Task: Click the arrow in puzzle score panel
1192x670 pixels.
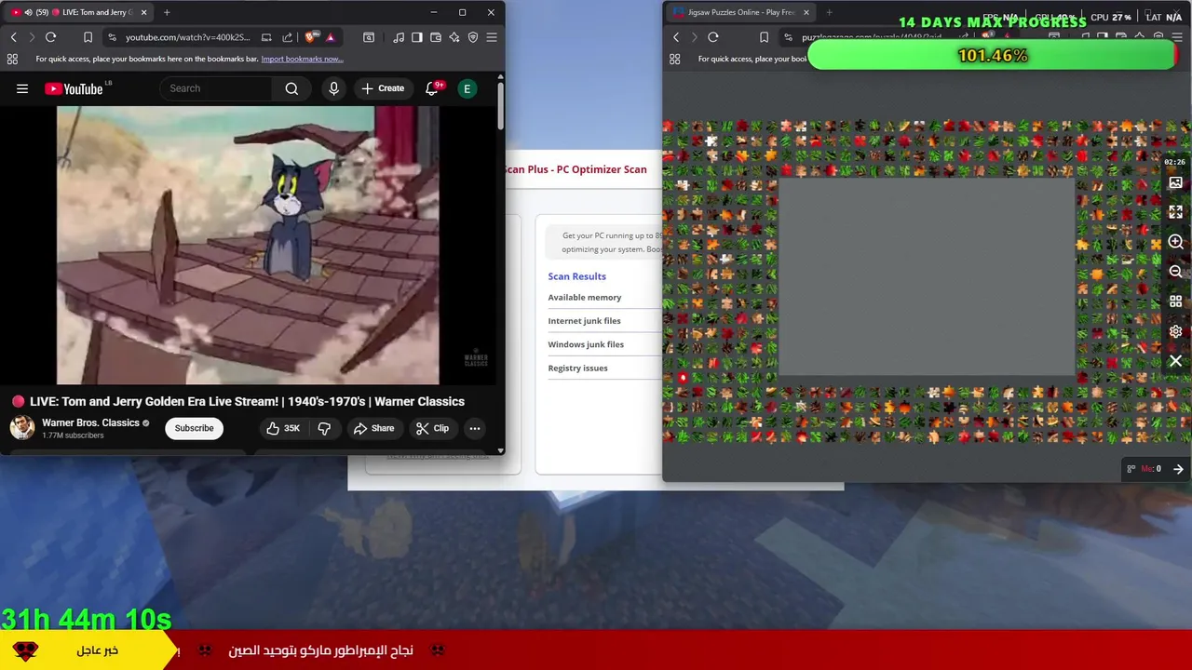Action: click(1178, 469)
